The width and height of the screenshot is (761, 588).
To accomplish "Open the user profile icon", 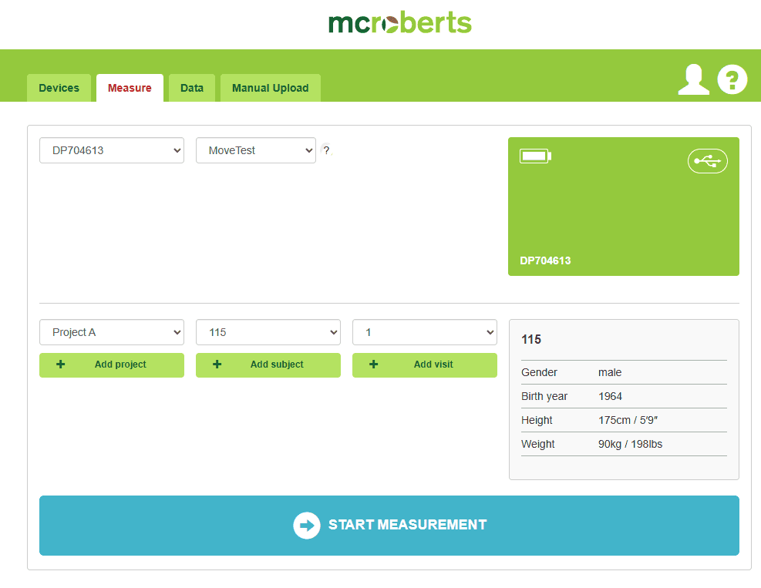I will 693,80.
